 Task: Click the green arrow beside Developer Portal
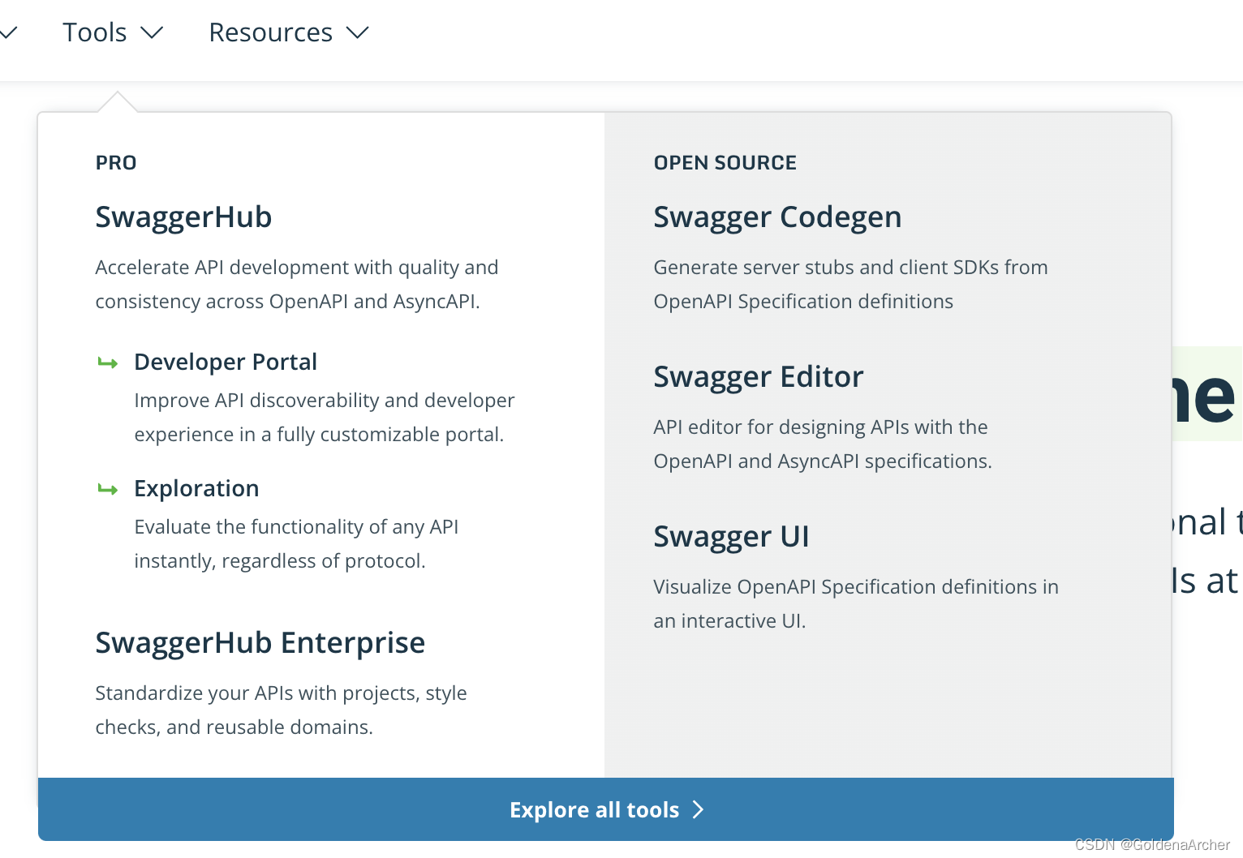(108, 363)
